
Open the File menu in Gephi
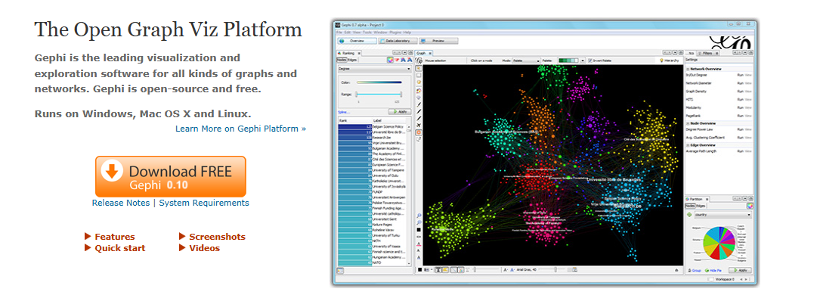click(339, 33)
